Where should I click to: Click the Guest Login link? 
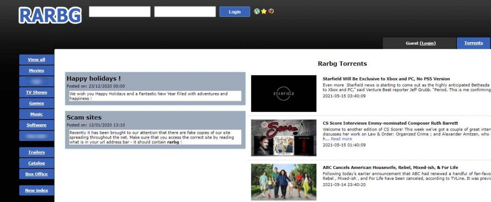click(428, 43)
